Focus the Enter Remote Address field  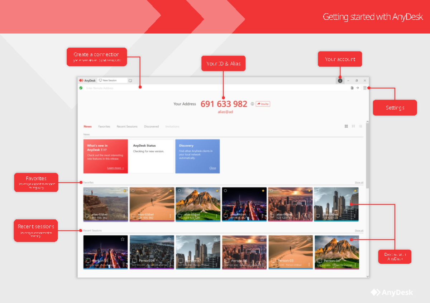(217, 88)
